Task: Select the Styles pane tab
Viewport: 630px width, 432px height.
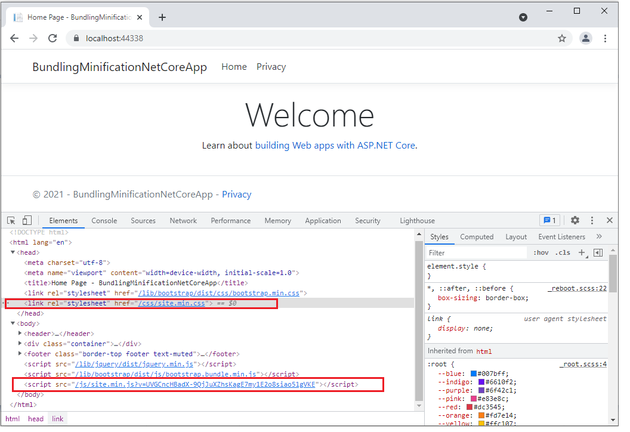Action: point(439,237)
